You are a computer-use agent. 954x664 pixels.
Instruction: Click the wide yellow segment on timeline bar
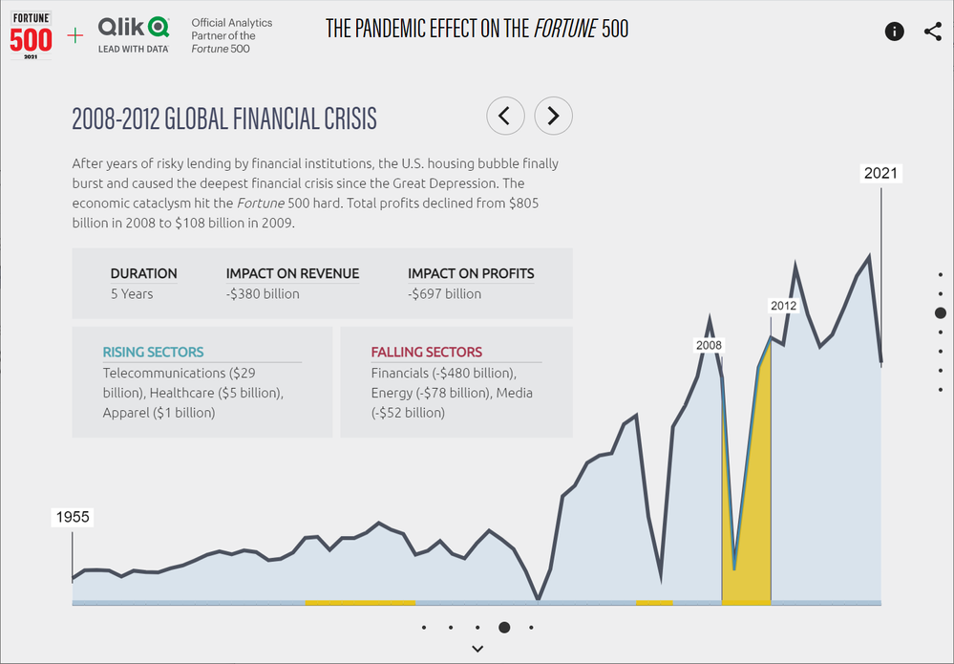click(x=360, y=602)
